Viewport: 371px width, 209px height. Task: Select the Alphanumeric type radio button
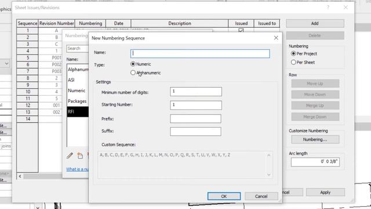(x=133, y=73)
